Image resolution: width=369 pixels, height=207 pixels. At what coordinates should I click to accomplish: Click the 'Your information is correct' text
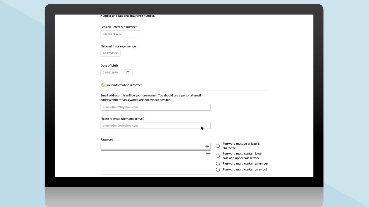point(124,85)
